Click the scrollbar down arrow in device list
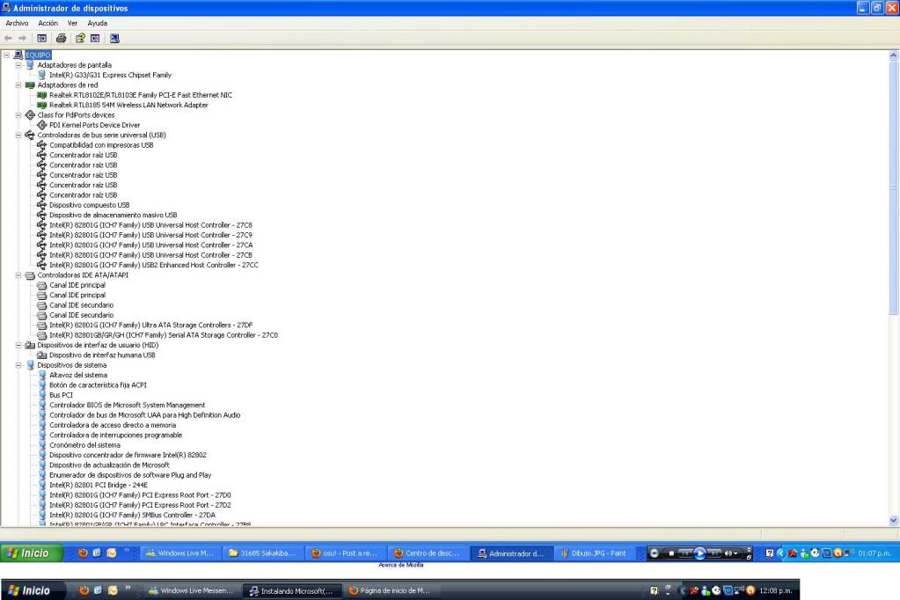 click(x=893, y=520)
